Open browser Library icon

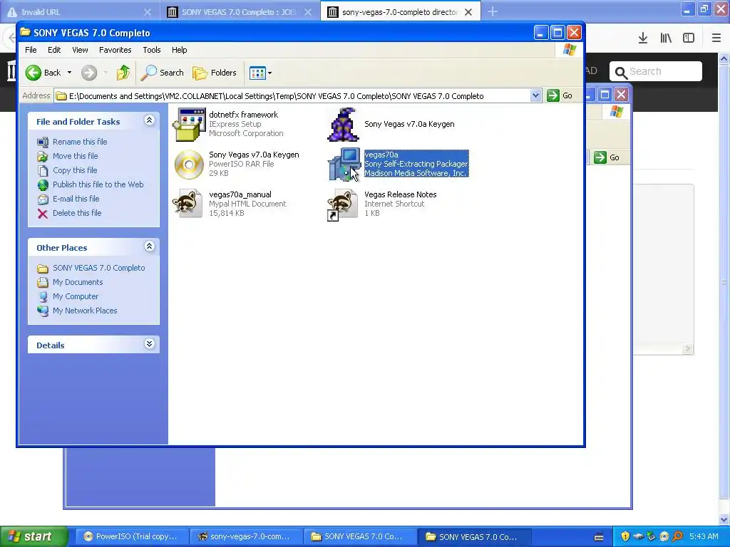(666, 38)
